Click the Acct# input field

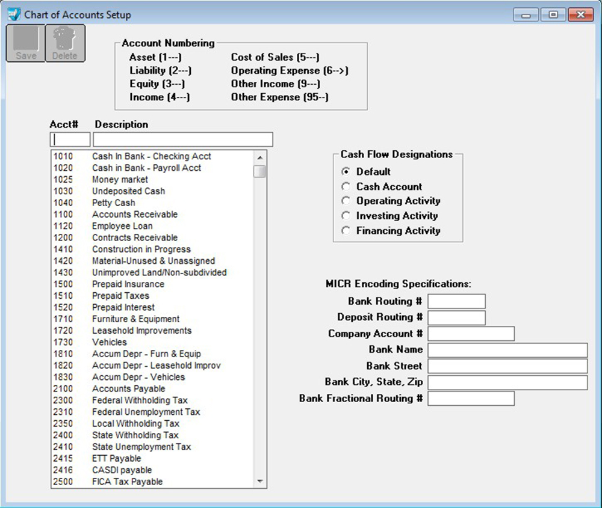pyautogui.click(x=70, y=139)
